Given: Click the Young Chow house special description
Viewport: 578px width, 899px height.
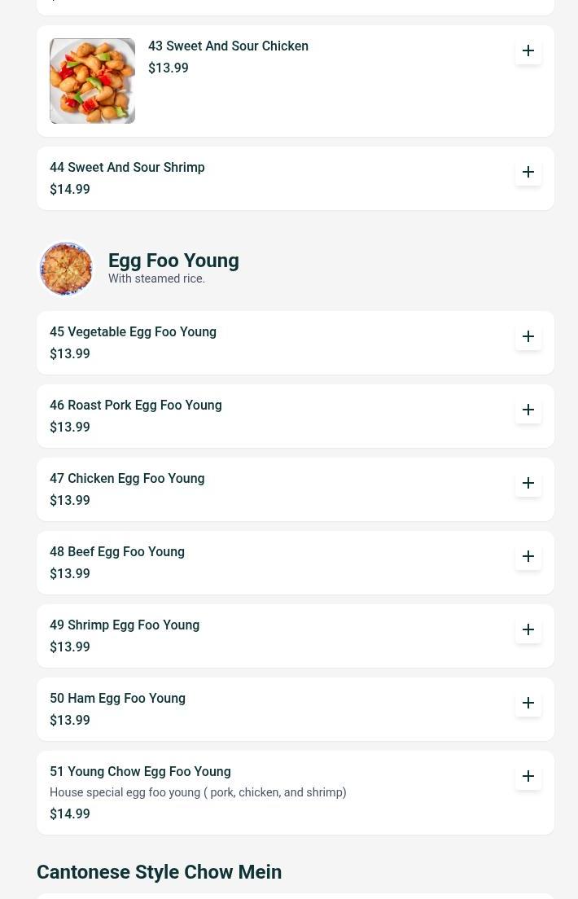Looking at the screenshot, I should (x=198, y=792).
